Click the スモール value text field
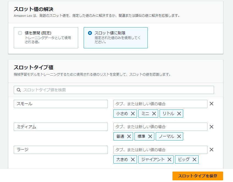The height and width of the screenshot is (182, 233). tap(61, 104)
